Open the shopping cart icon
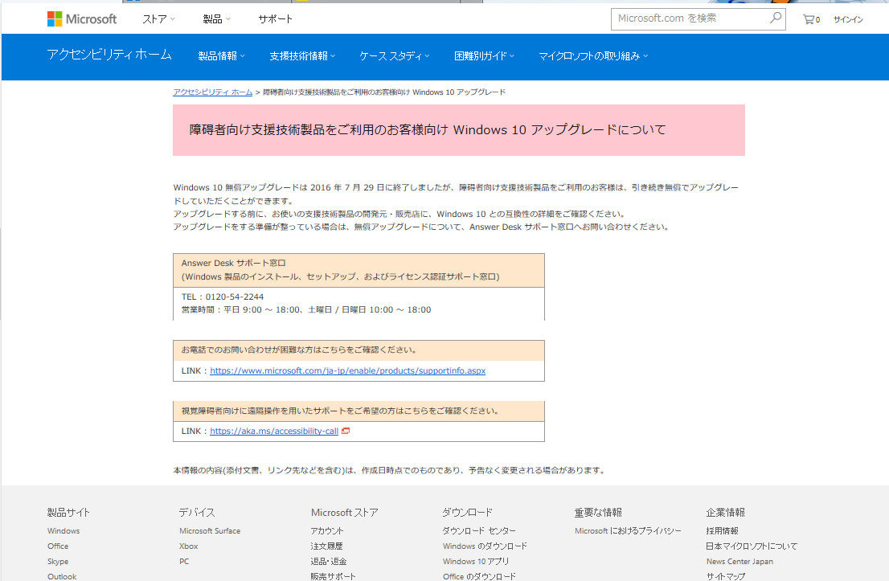This screenshot has width=889, height=581. coord(811,19)
